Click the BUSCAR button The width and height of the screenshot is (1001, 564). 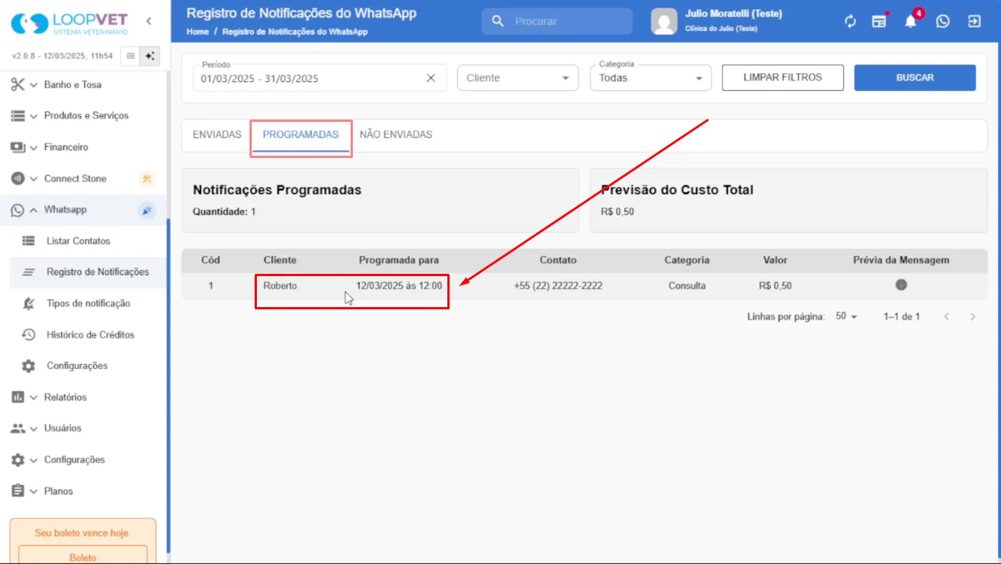915,78
